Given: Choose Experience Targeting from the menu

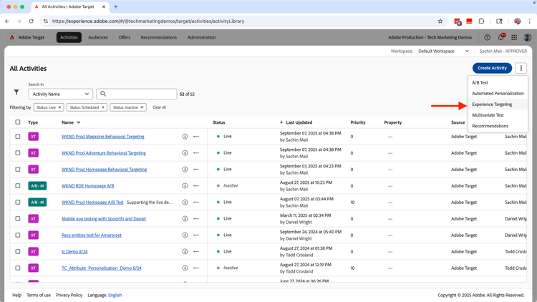Looking at the screenshot, I should point(492,104).
